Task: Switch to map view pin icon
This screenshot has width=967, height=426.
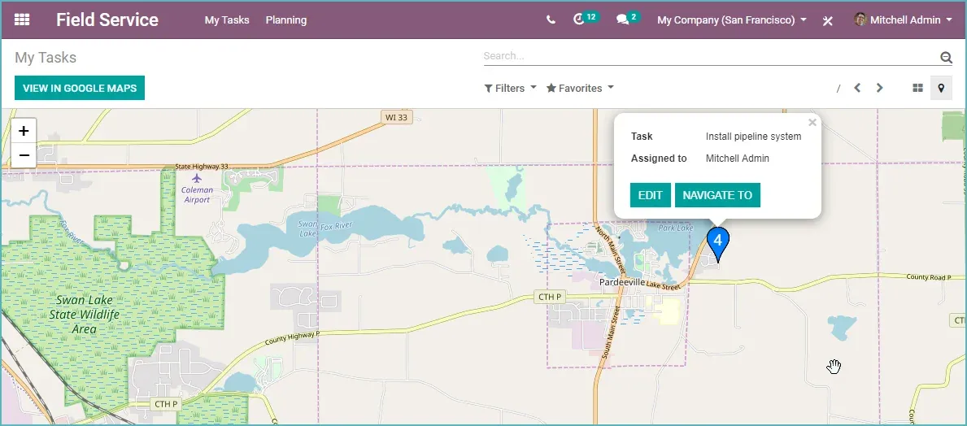Action: (941, 88)
